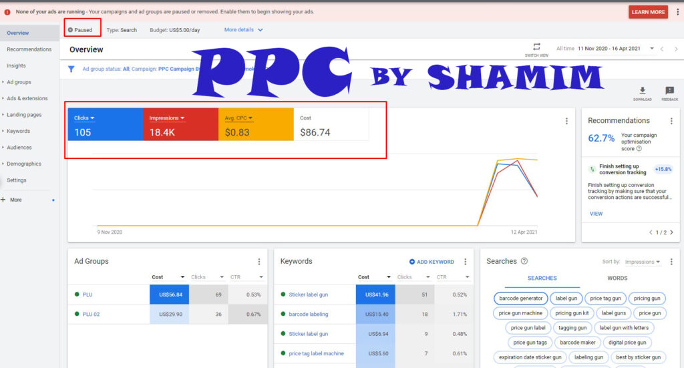Screen dimensions: 684x368
Task: Open the date range dropdown
Action: click(652, 48)
